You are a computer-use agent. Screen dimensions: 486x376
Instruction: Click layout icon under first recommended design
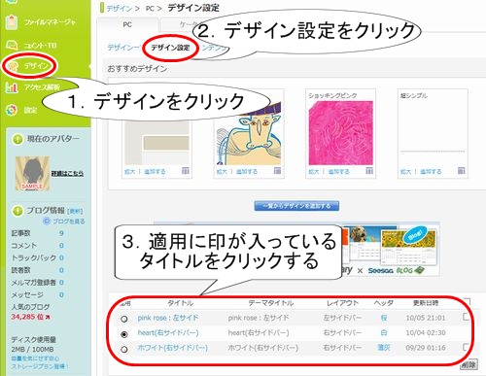click(x=186, y=171)
